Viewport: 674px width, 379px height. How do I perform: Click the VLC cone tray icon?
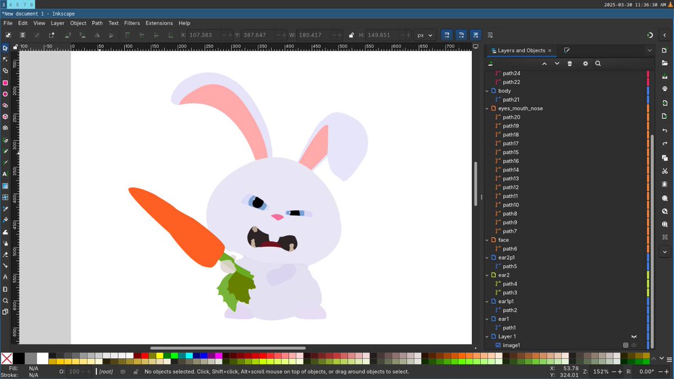coord(670,4)
